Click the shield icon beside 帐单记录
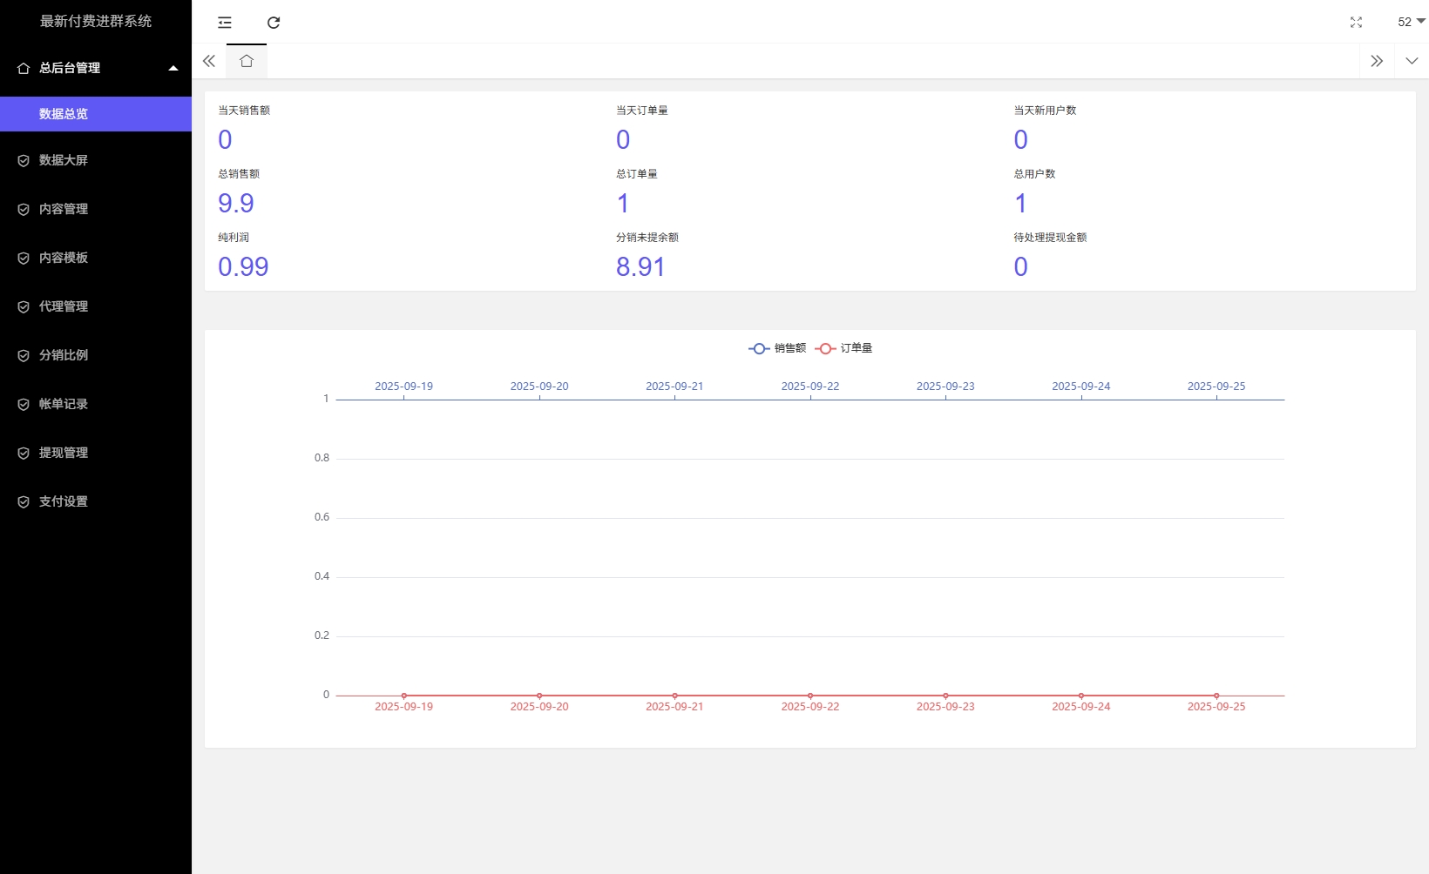This screenshot has height=874, width=1429. (x=24, y=404)
